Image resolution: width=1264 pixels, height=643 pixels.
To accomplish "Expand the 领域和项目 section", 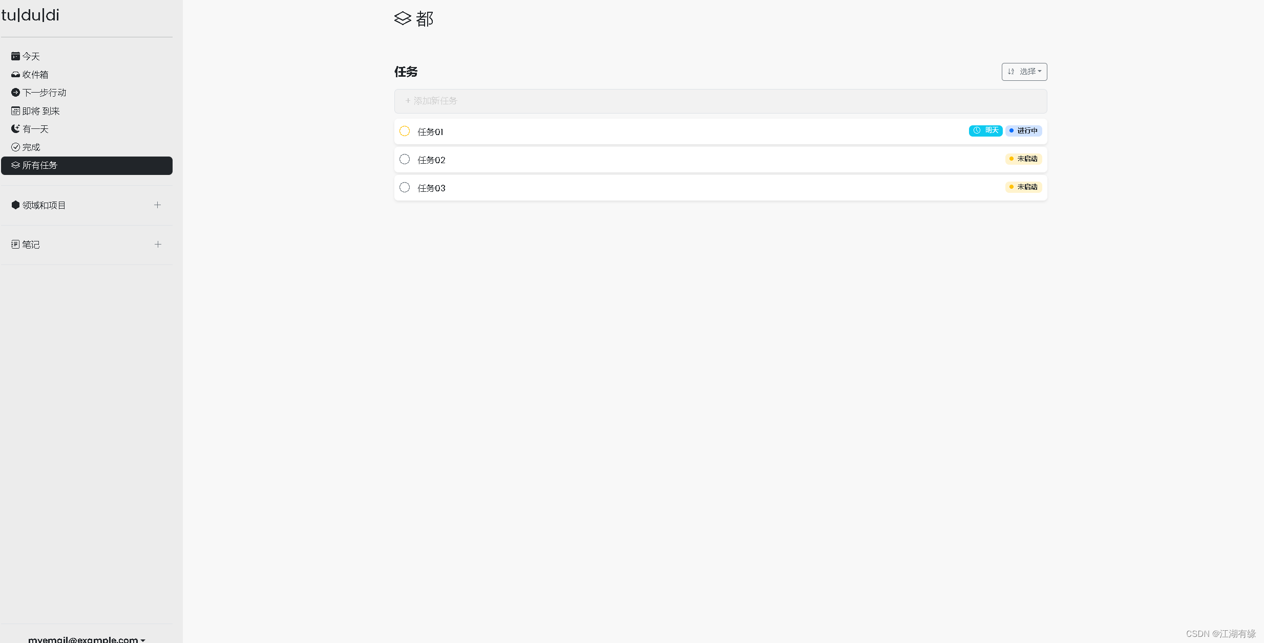I will click(44, 205).
